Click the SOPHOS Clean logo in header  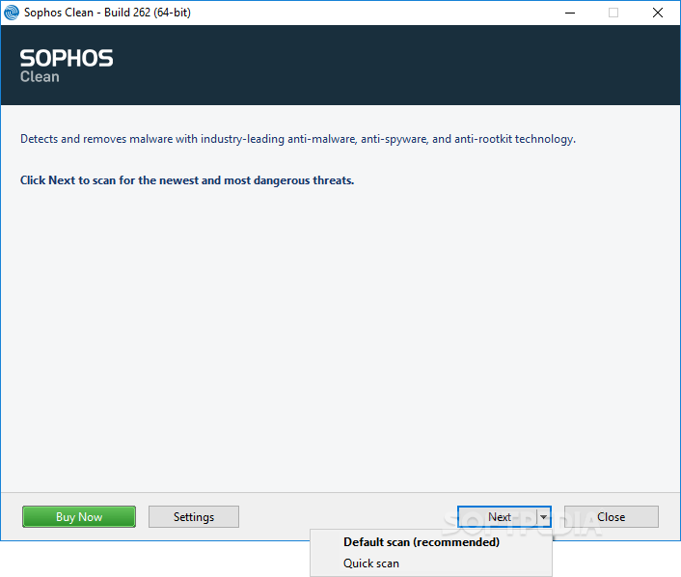tap(67, 66)
